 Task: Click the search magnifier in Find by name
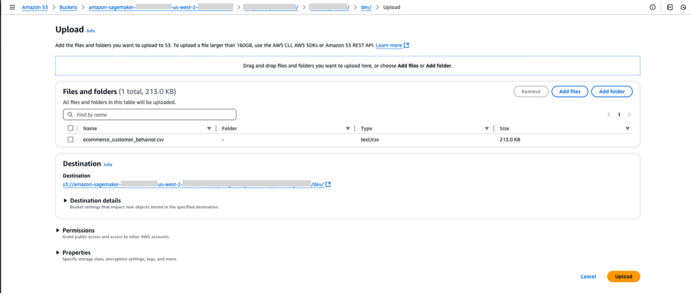70,115
